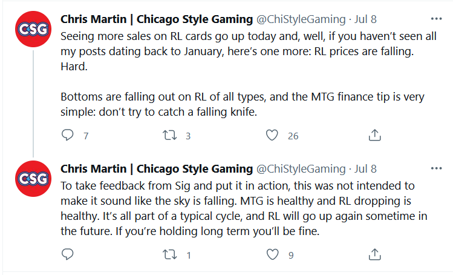Image resolution: width=453 pixels, height=275 pixels.
Task: Retweet the first RL prices tweet
Action: pyautogui.click(x=169, y=136)
